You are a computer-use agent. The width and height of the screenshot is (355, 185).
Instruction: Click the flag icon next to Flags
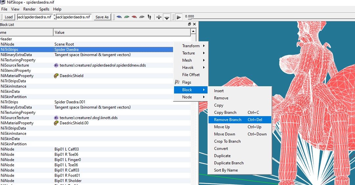pos(177,82)
